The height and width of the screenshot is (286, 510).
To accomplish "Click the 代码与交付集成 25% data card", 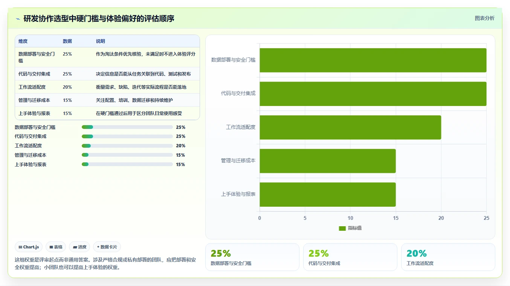I will (350, 257).
